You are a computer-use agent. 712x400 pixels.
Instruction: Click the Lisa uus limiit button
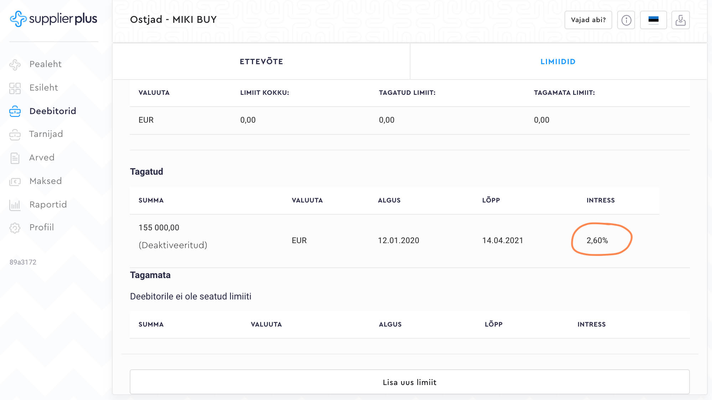(x=409, y=382)
